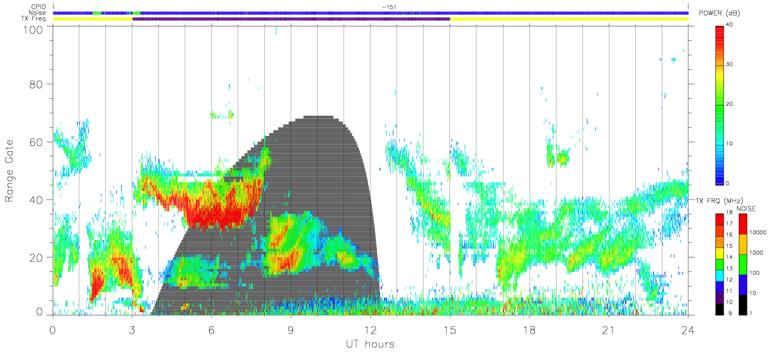Click the UT hours axis title

pos(369,344)
